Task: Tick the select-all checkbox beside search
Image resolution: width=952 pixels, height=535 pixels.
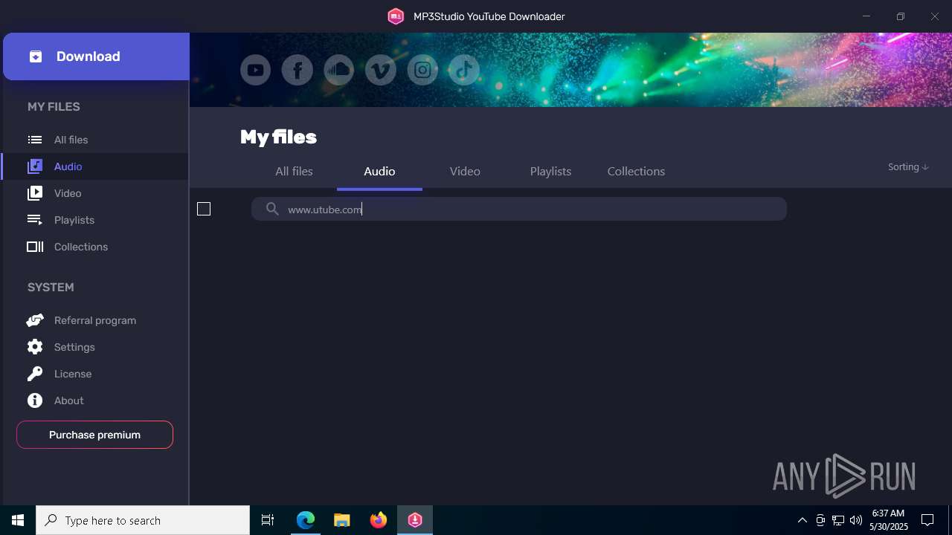Action: [x=204, y=209]
